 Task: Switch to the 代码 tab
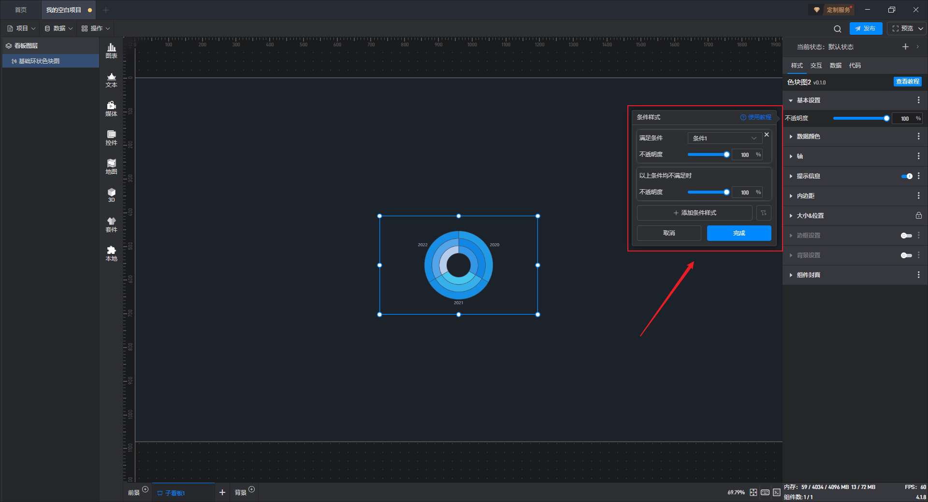[x=855, y=66]
